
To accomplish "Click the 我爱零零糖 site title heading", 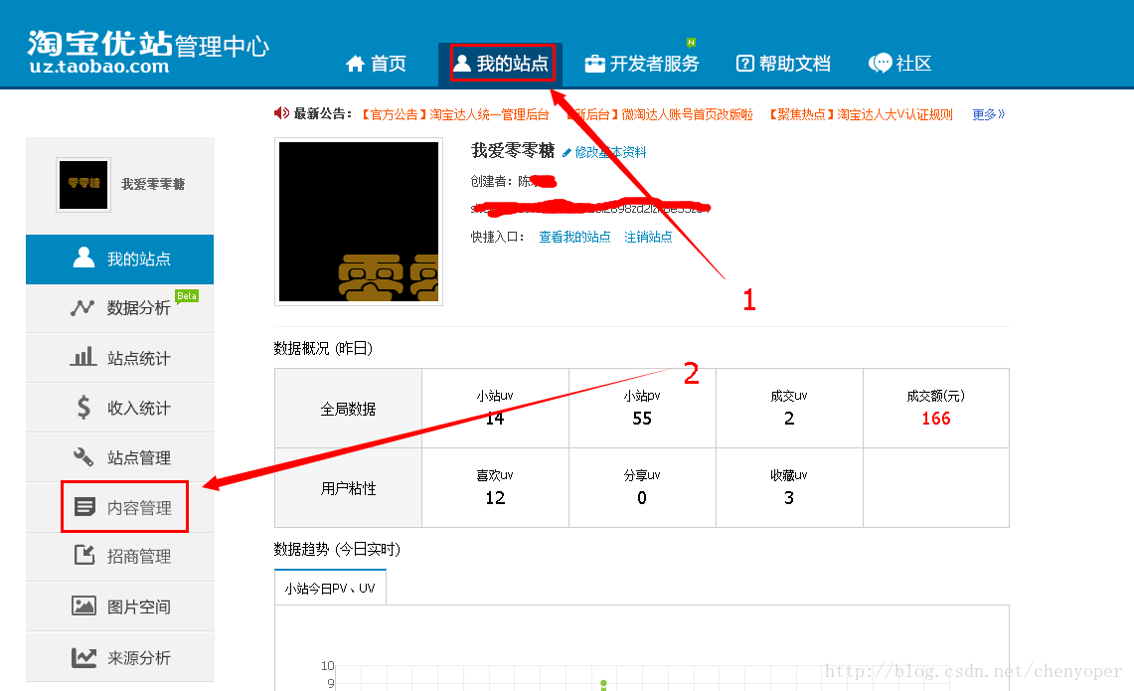I will click(513, 150).
